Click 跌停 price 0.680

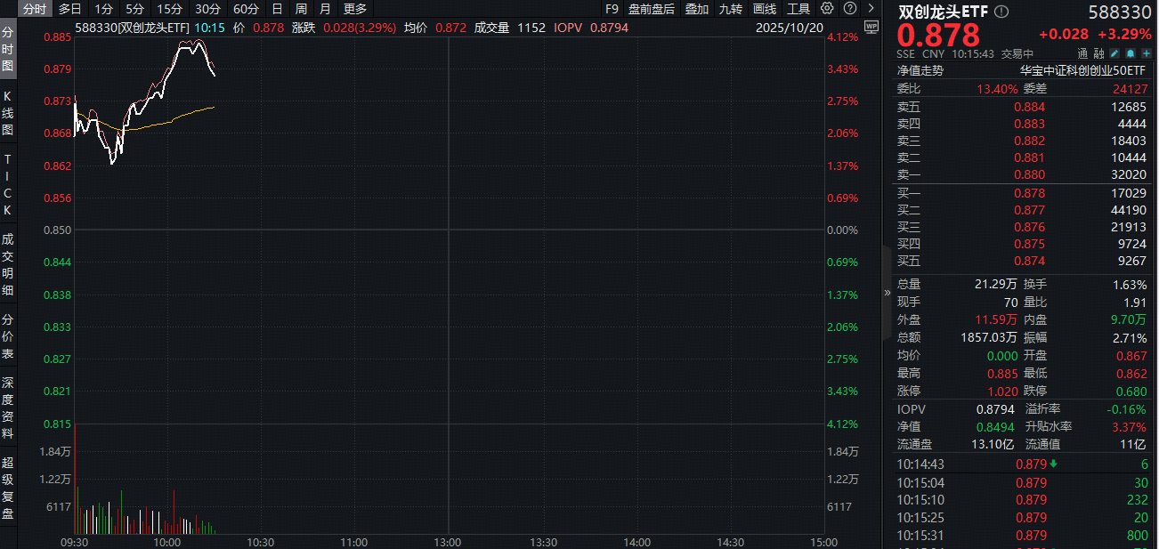[1132, 391]
